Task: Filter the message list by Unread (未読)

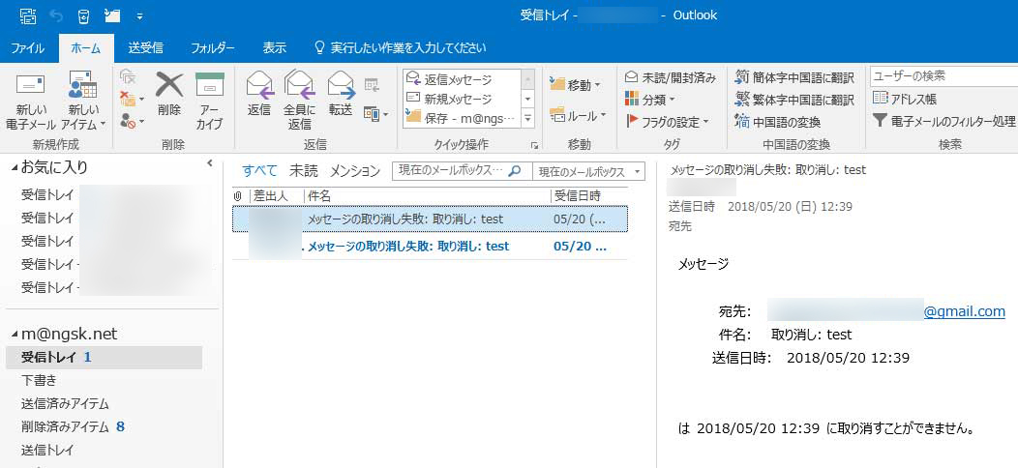Action: point(303,171)
